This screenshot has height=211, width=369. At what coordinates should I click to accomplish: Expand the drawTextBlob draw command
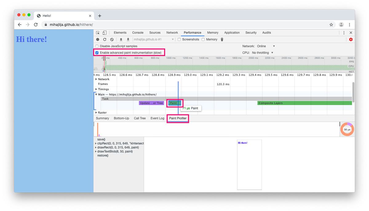[x=96, y=151]
